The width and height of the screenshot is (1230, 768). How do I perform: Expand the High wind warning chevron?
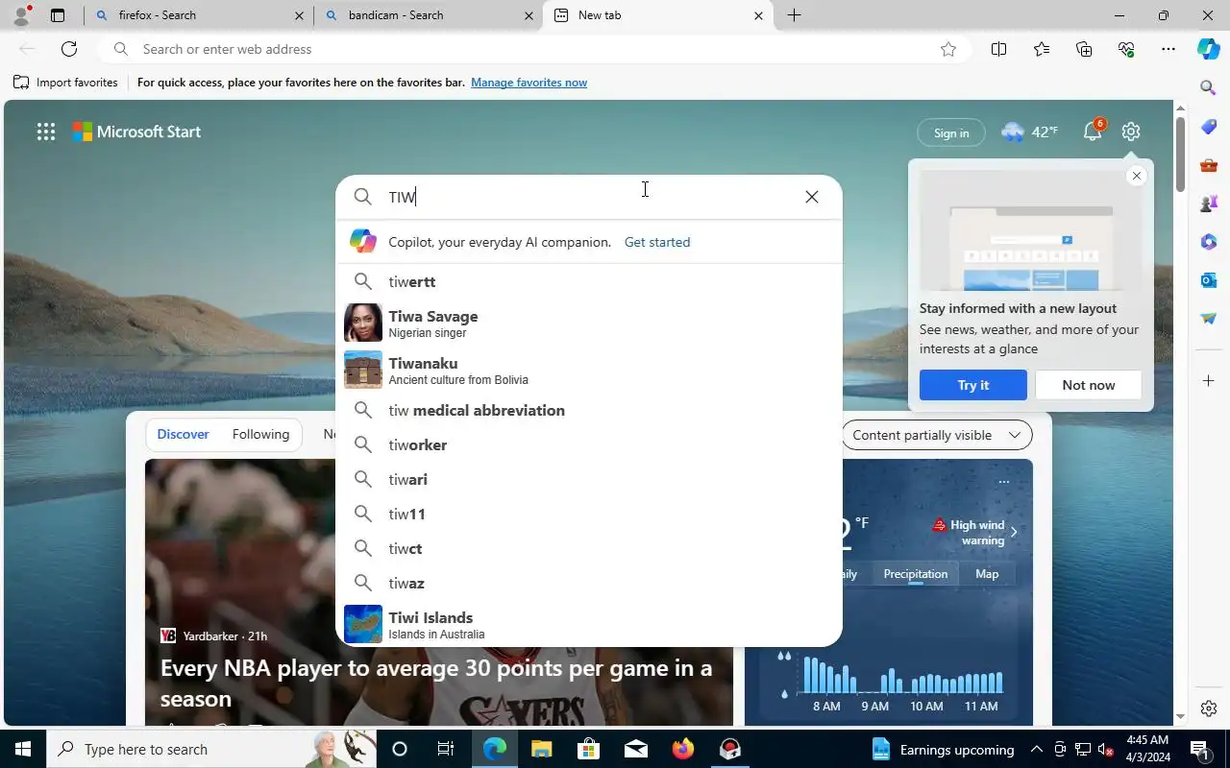pos(1014,532)
